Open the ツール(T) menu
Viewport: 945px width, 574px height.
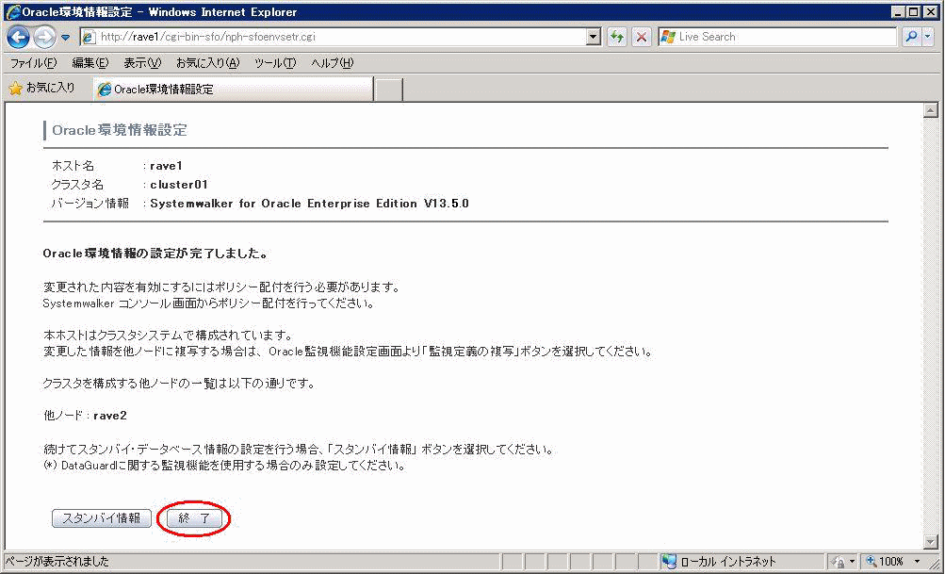click(x=275, y=63)
